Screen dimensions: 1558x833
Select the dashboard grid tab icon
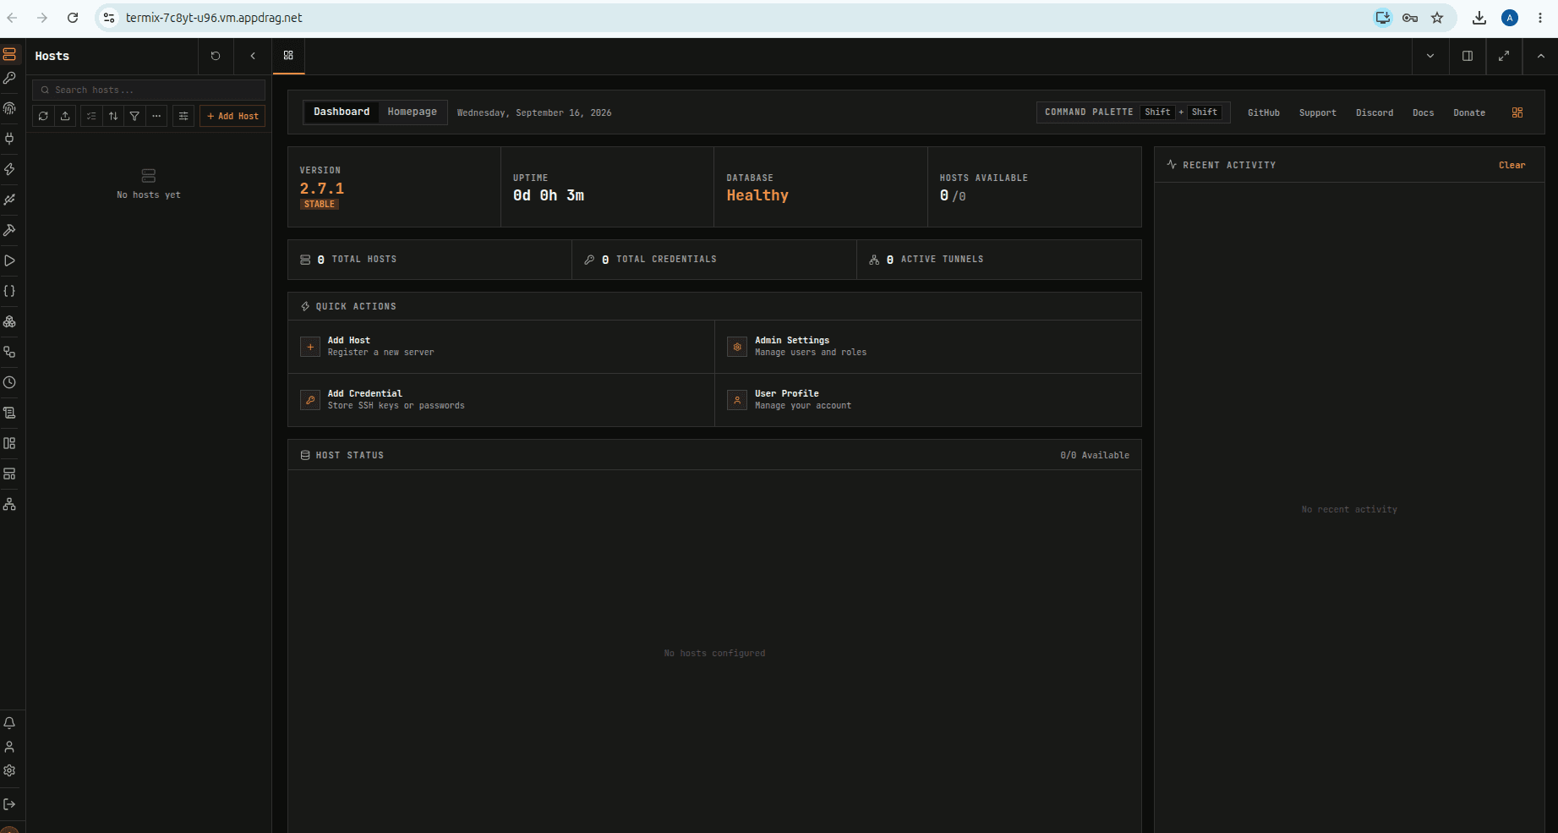click(288, 56)
